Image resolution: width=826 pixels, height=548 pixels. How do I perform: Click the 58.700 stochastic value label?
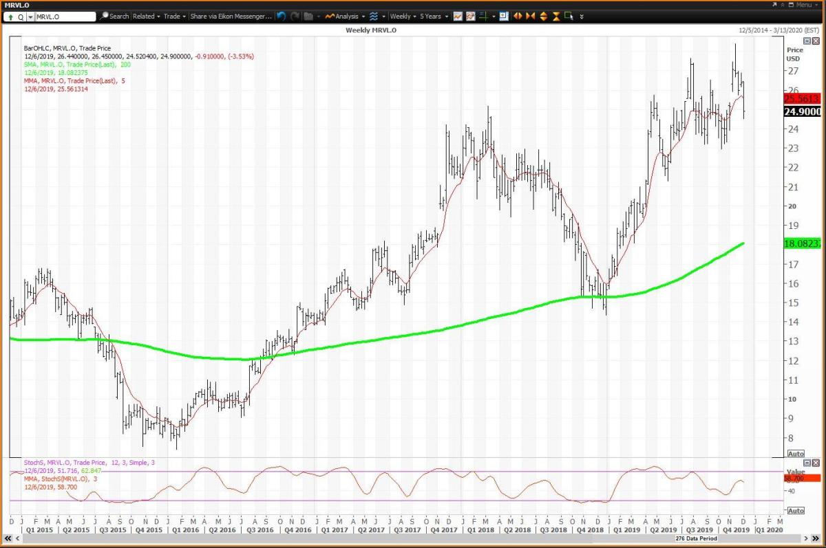(801, 478)
